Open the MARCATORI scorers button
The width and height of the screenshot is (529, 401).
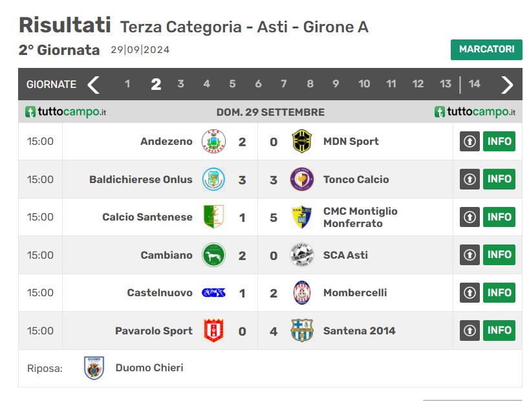coord(486,50)
